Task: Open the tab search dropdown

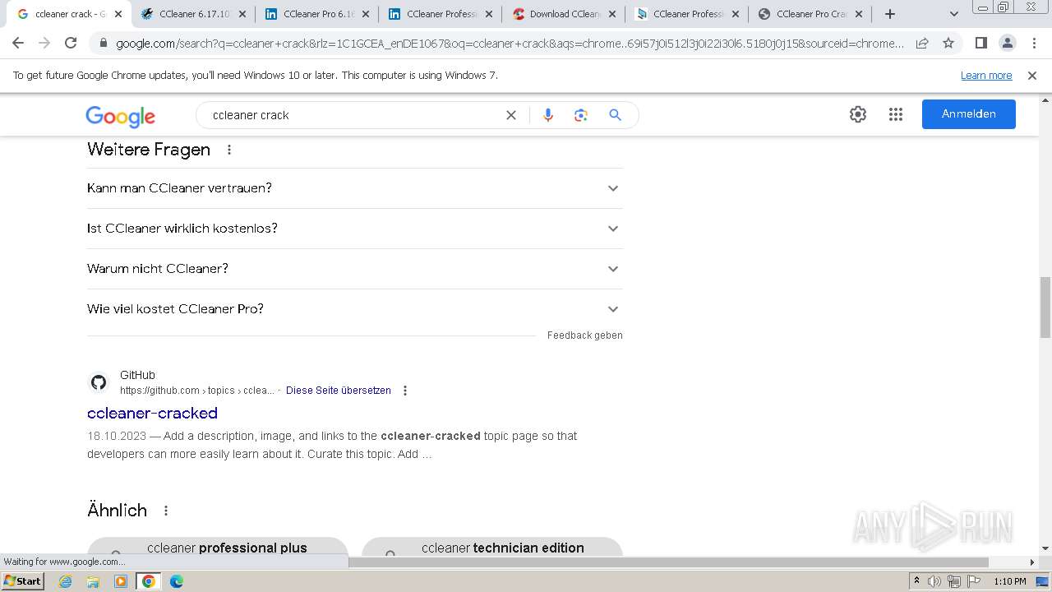Action: (953, 14)
